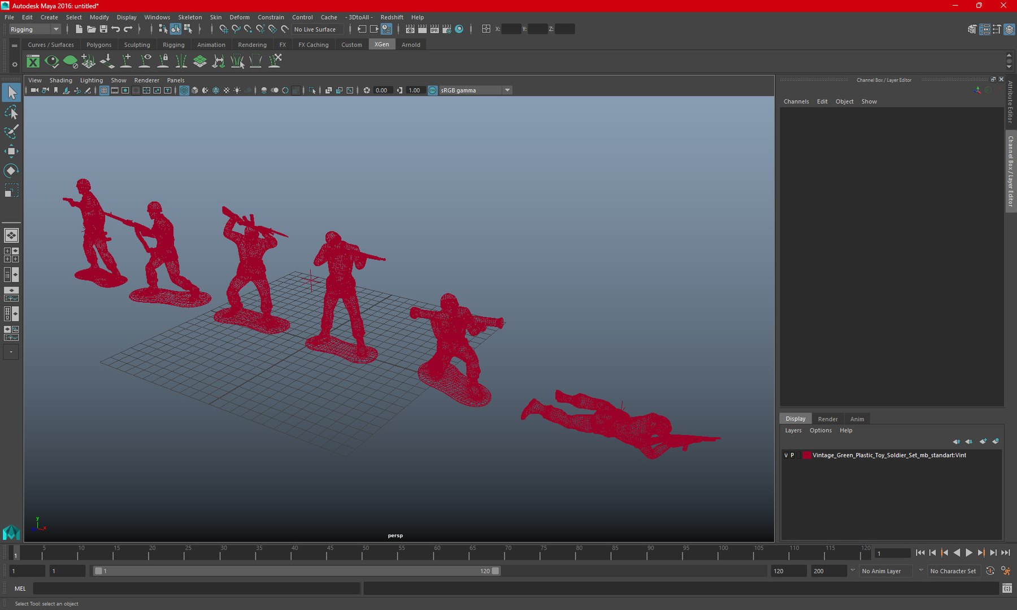Open the shelf options gear menu
The height and width of the screenshot is (610, 1017).
pyautogui.click(x=15, y=64)
